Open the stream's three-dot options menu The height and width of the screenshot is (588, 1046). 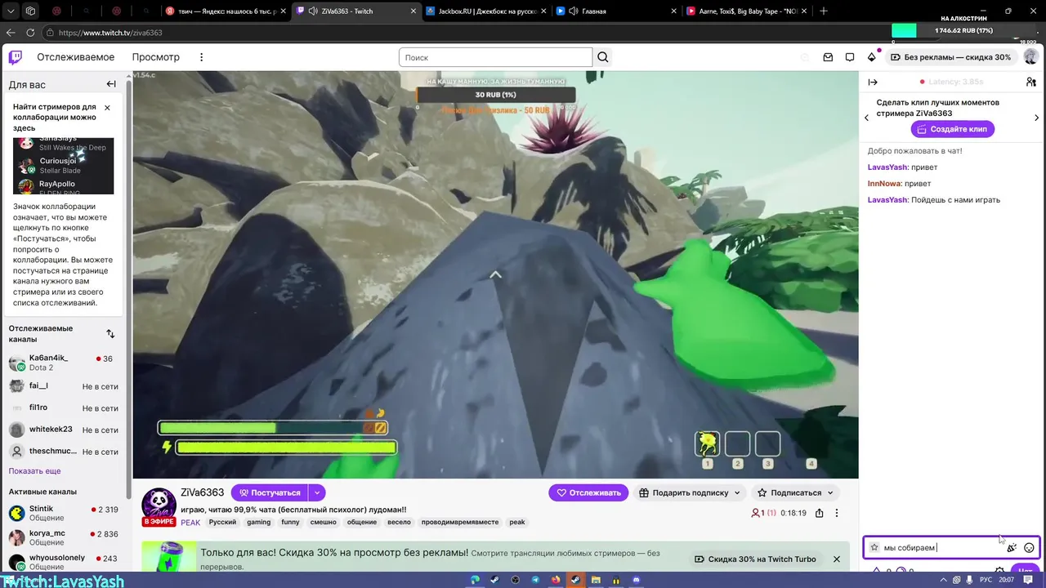pos(836,513)
